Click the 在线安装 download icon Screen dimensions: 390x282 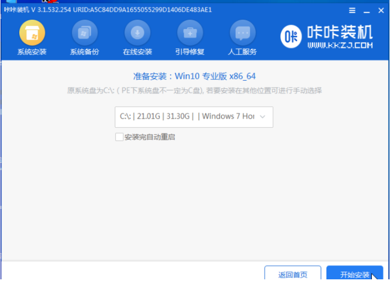[x=137, y=34]
